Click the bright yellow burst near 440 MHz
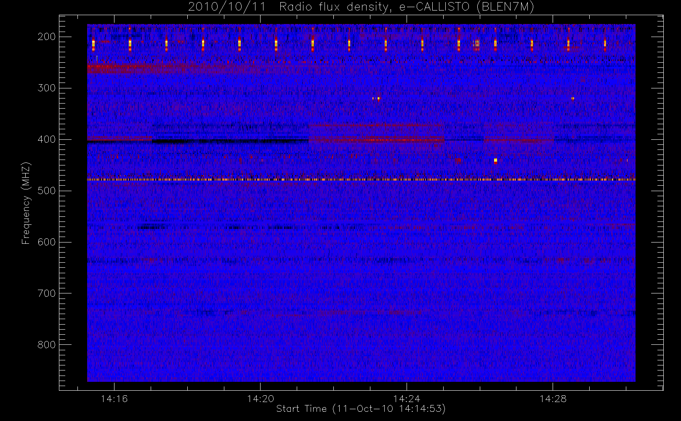The image size is (681, 421). tap(495, 160)
